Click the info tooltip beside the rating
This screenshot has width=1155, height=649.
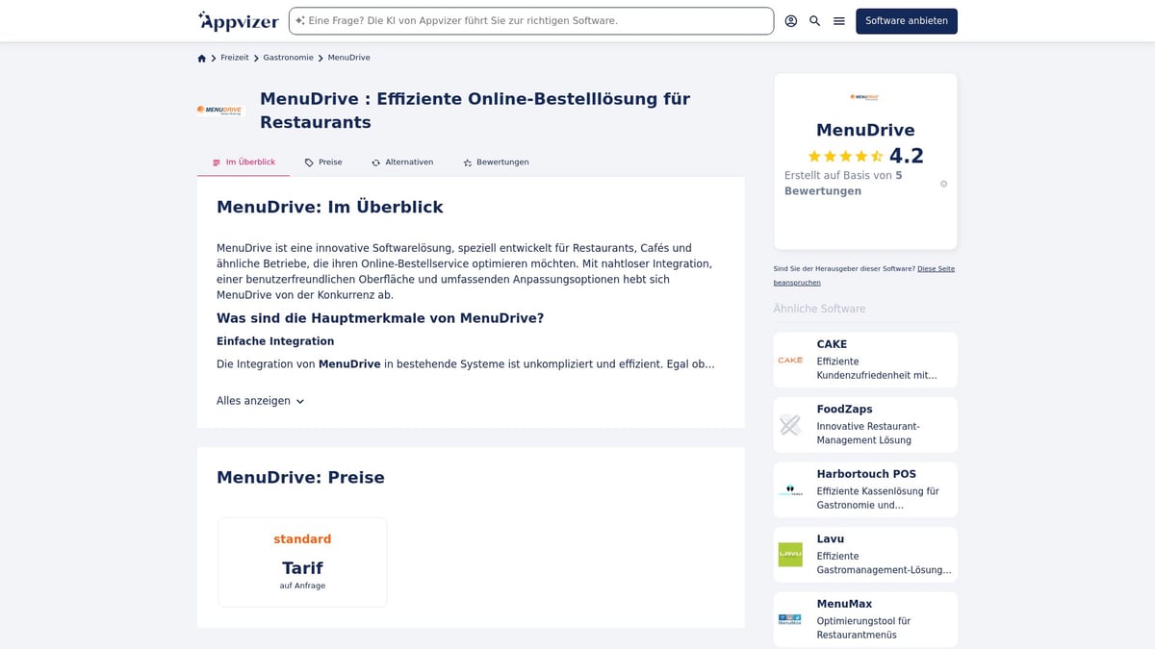click(x=943, y=183)
